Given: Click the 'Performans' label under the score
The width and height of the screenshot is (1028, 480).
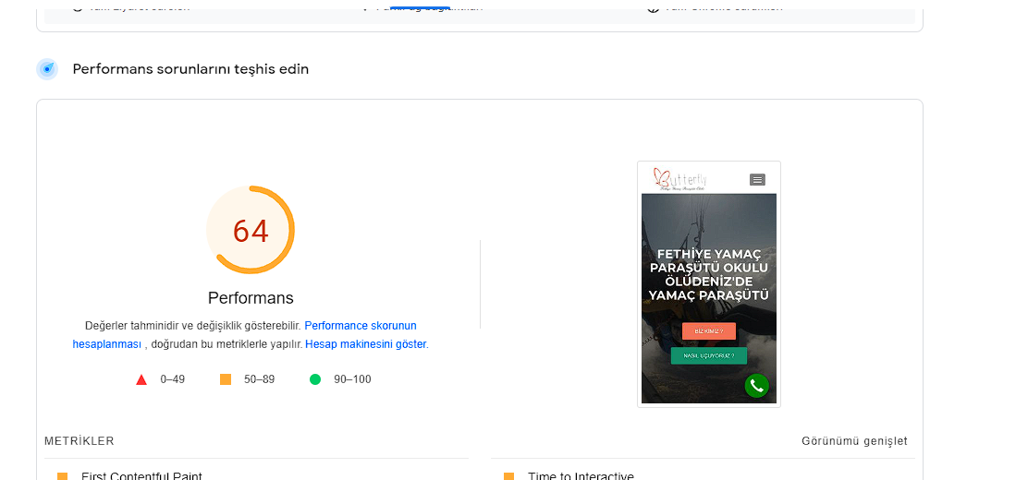Looking at the screenshot, I should 251,298.
